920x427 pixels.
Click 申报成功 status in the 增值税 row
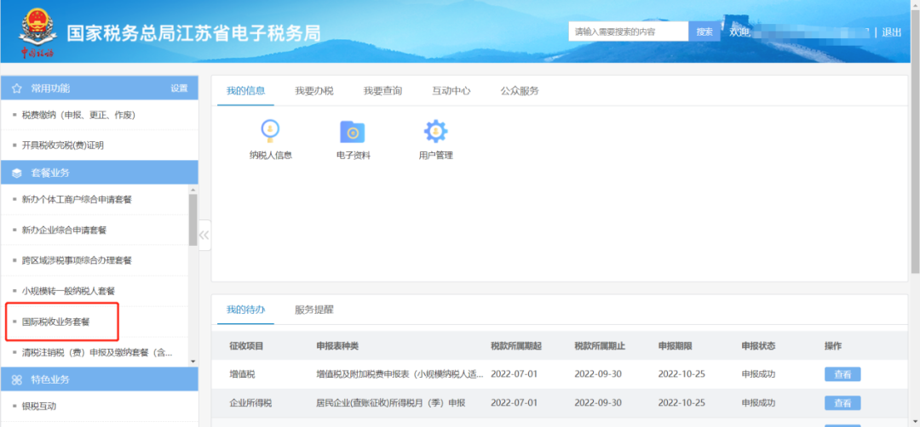coord(759,374)
